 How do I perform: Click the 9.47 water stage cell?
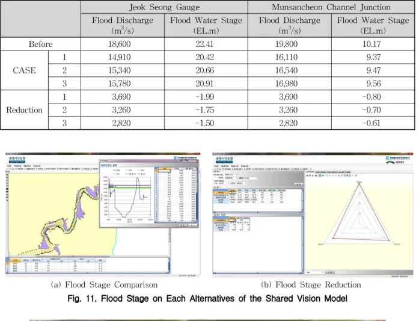coord(373,70)
